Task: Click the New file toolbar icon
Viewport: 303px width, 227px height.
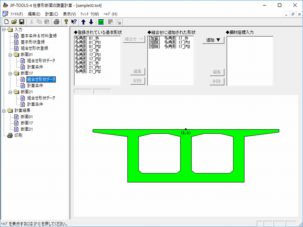Action: pos(7,22)
